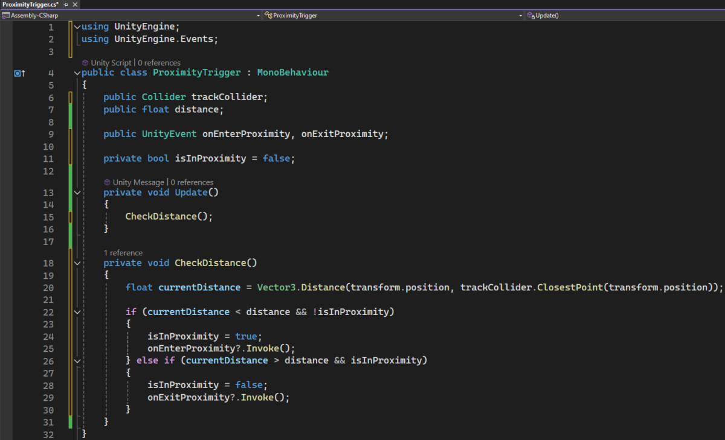
Task: Pin the ProximityTrigger.cs tab
Action: 65,4
